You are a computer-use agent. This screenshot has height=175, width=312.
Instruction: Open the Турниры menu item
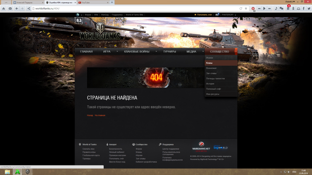pyautogui.click(x=170, y=52)
